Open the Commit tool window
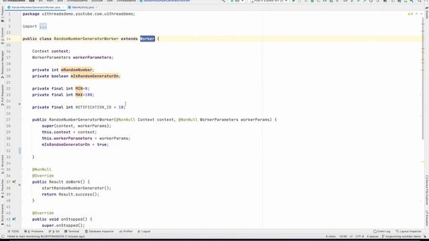The image size is (429, 241). 3,36
